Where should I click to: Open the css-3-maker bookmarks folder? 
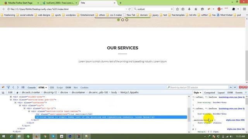114,15
